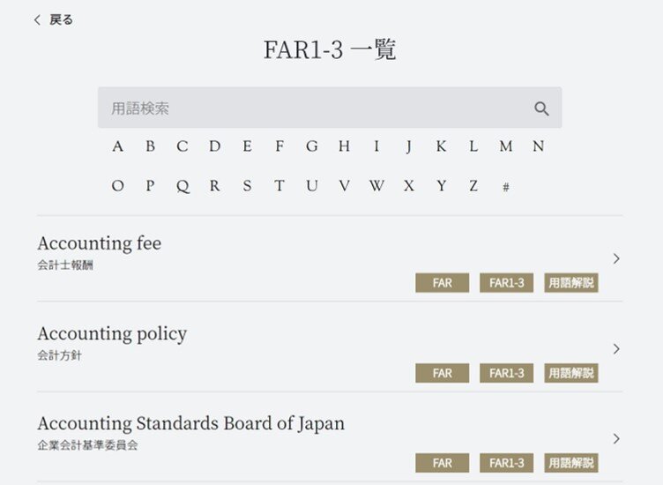The height and width of the screenshot is (485, 663).
Task: Choose letter Z in alphabet index
Action: 473,186
